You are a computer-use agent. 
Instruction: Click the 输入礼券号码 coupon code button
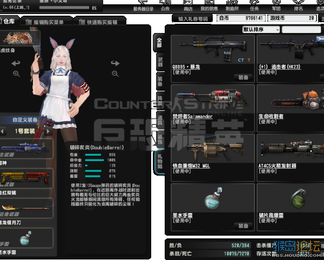pyautogui.click(x=193, y=18)
